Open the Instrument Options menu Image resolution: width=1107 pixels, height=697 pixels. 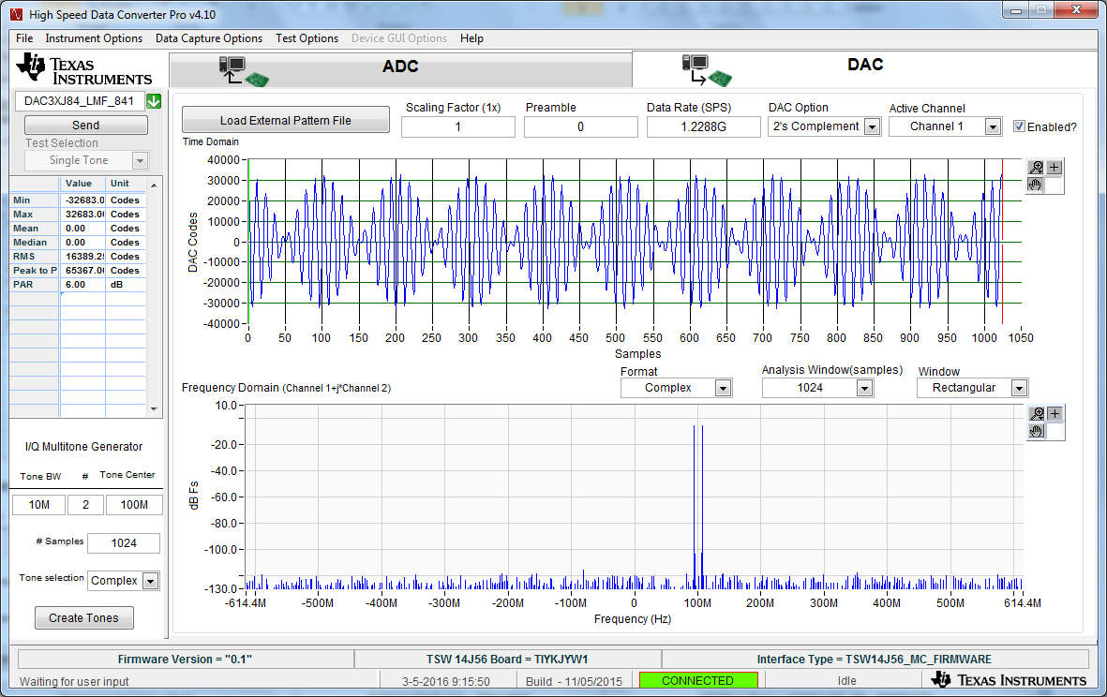pyautogui.click(x=94, y=38)
